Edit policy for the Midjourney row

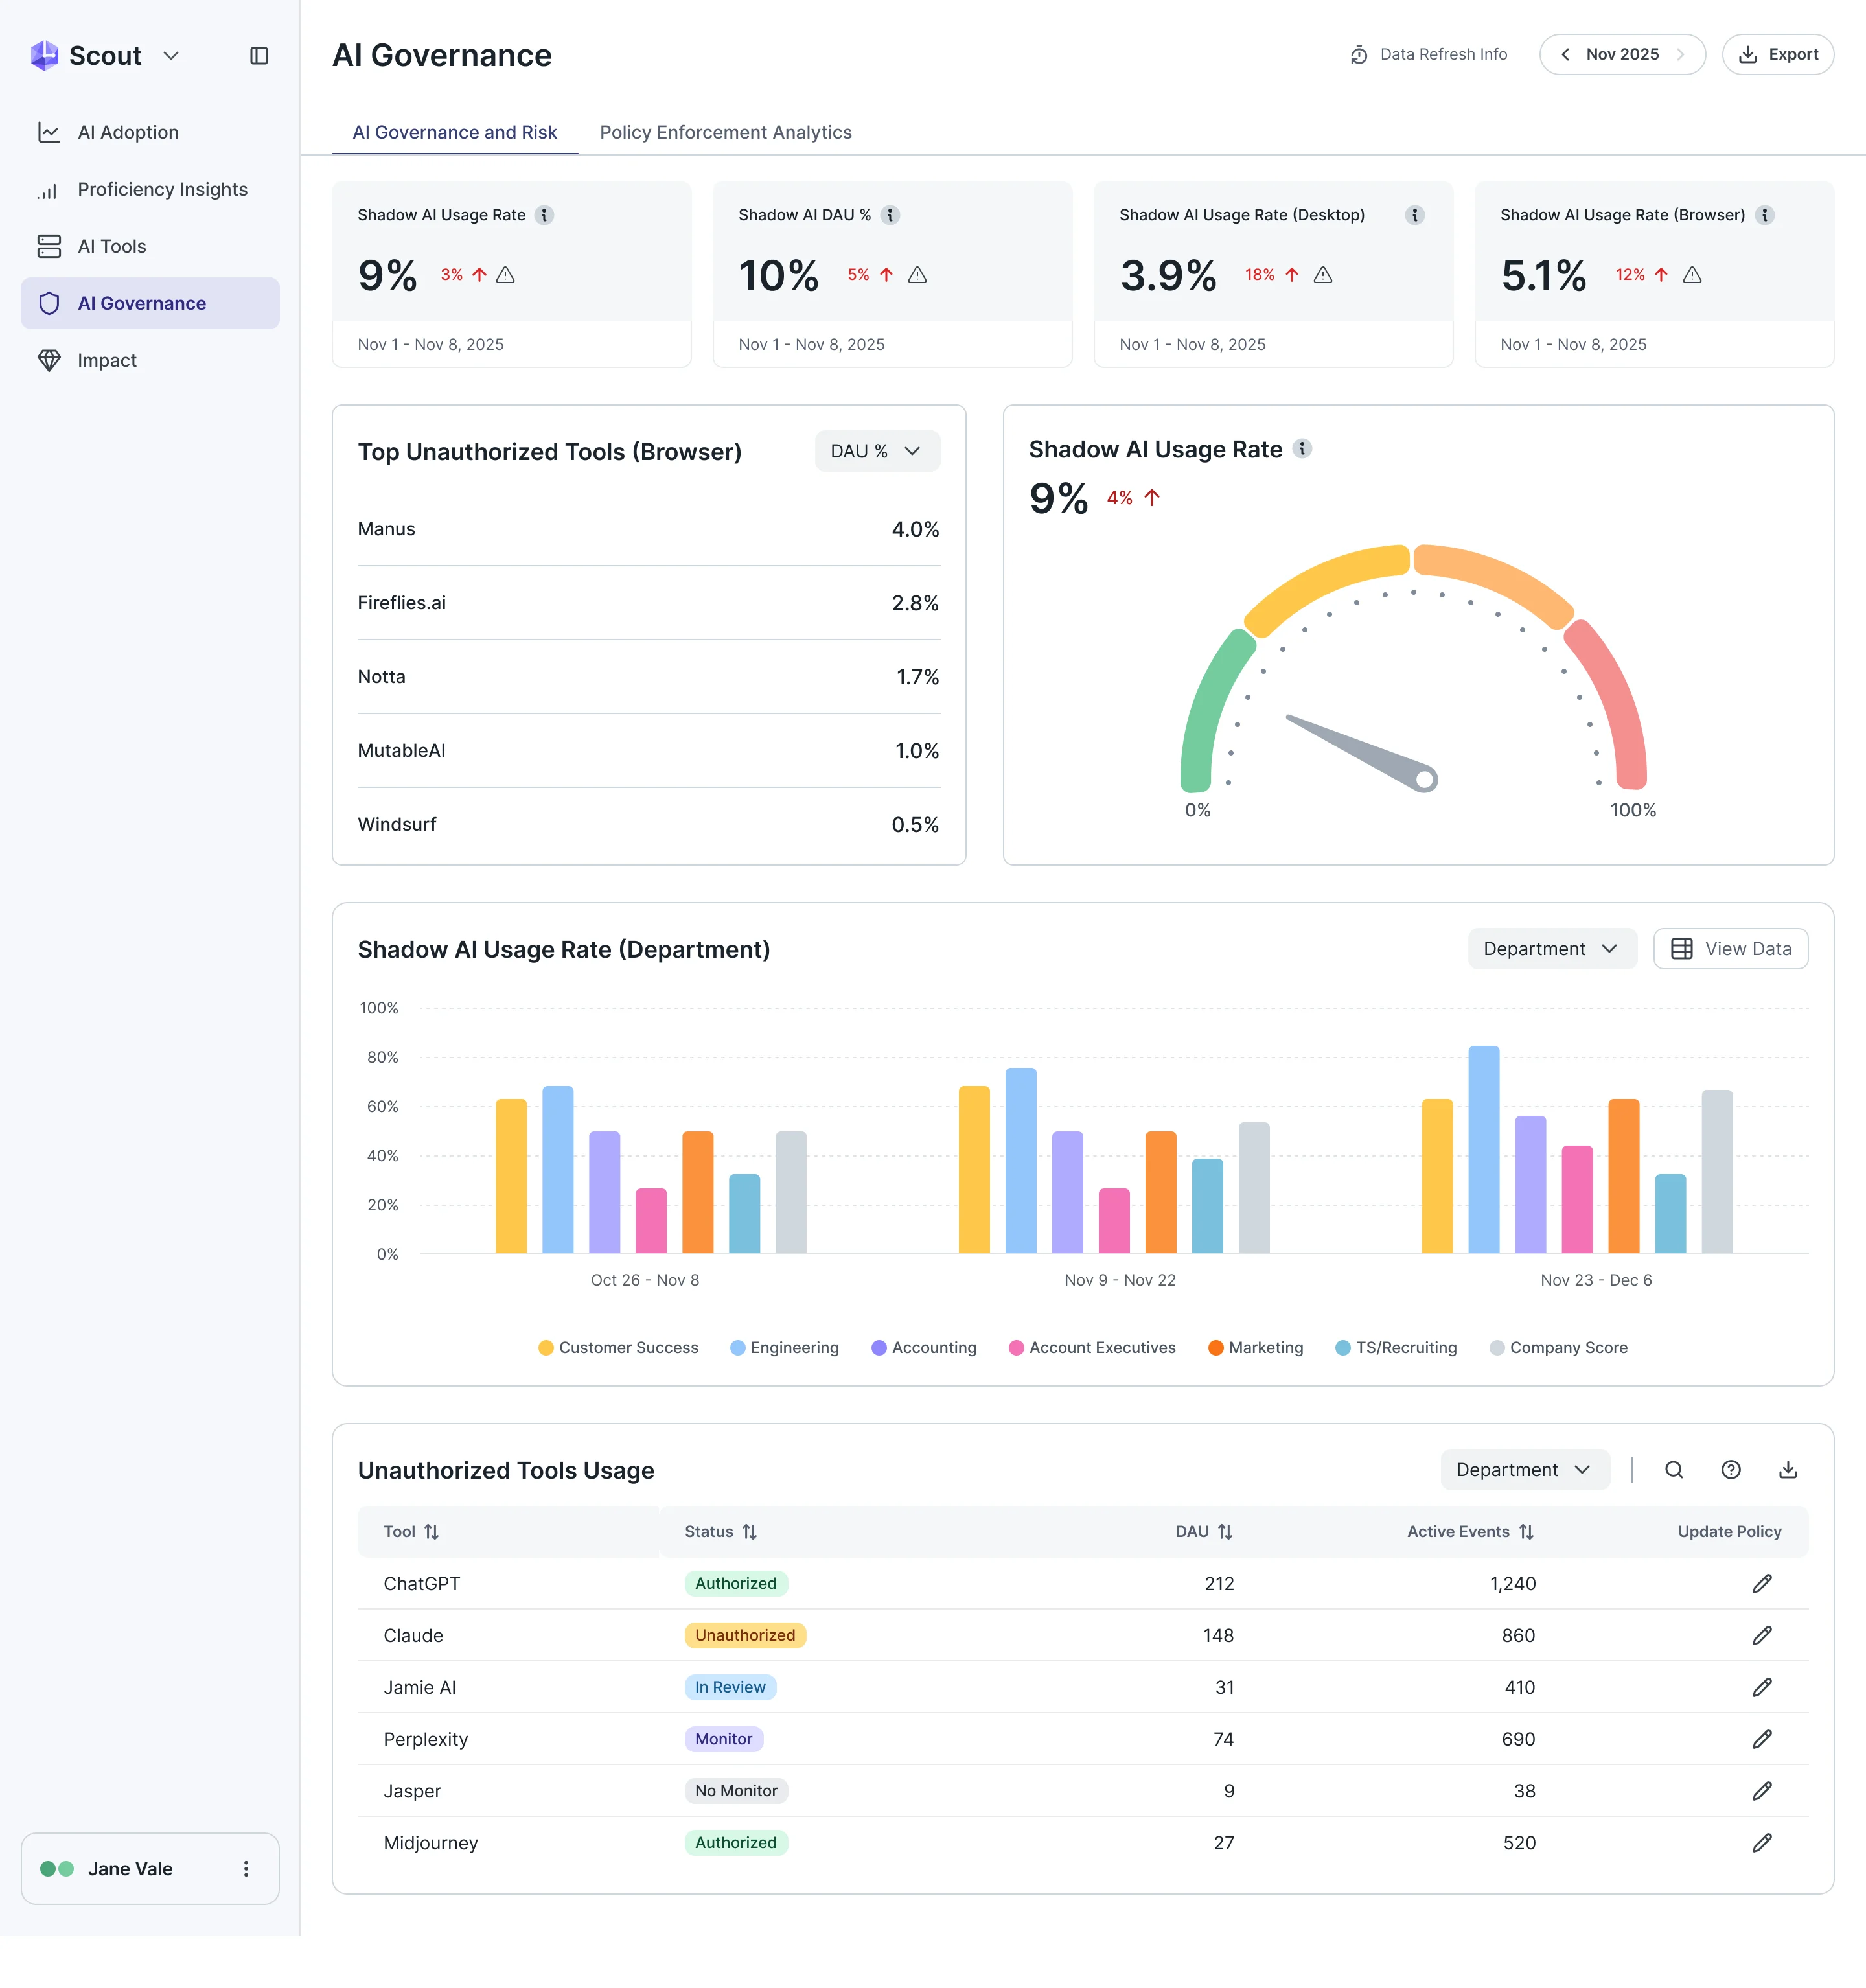[1762, 1842]
